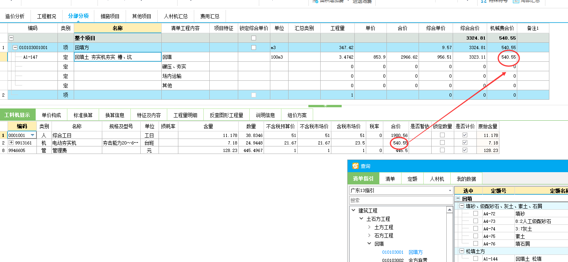Toggle 是否计价 checkbox for 综合工日 row

[x=465, y=135]
